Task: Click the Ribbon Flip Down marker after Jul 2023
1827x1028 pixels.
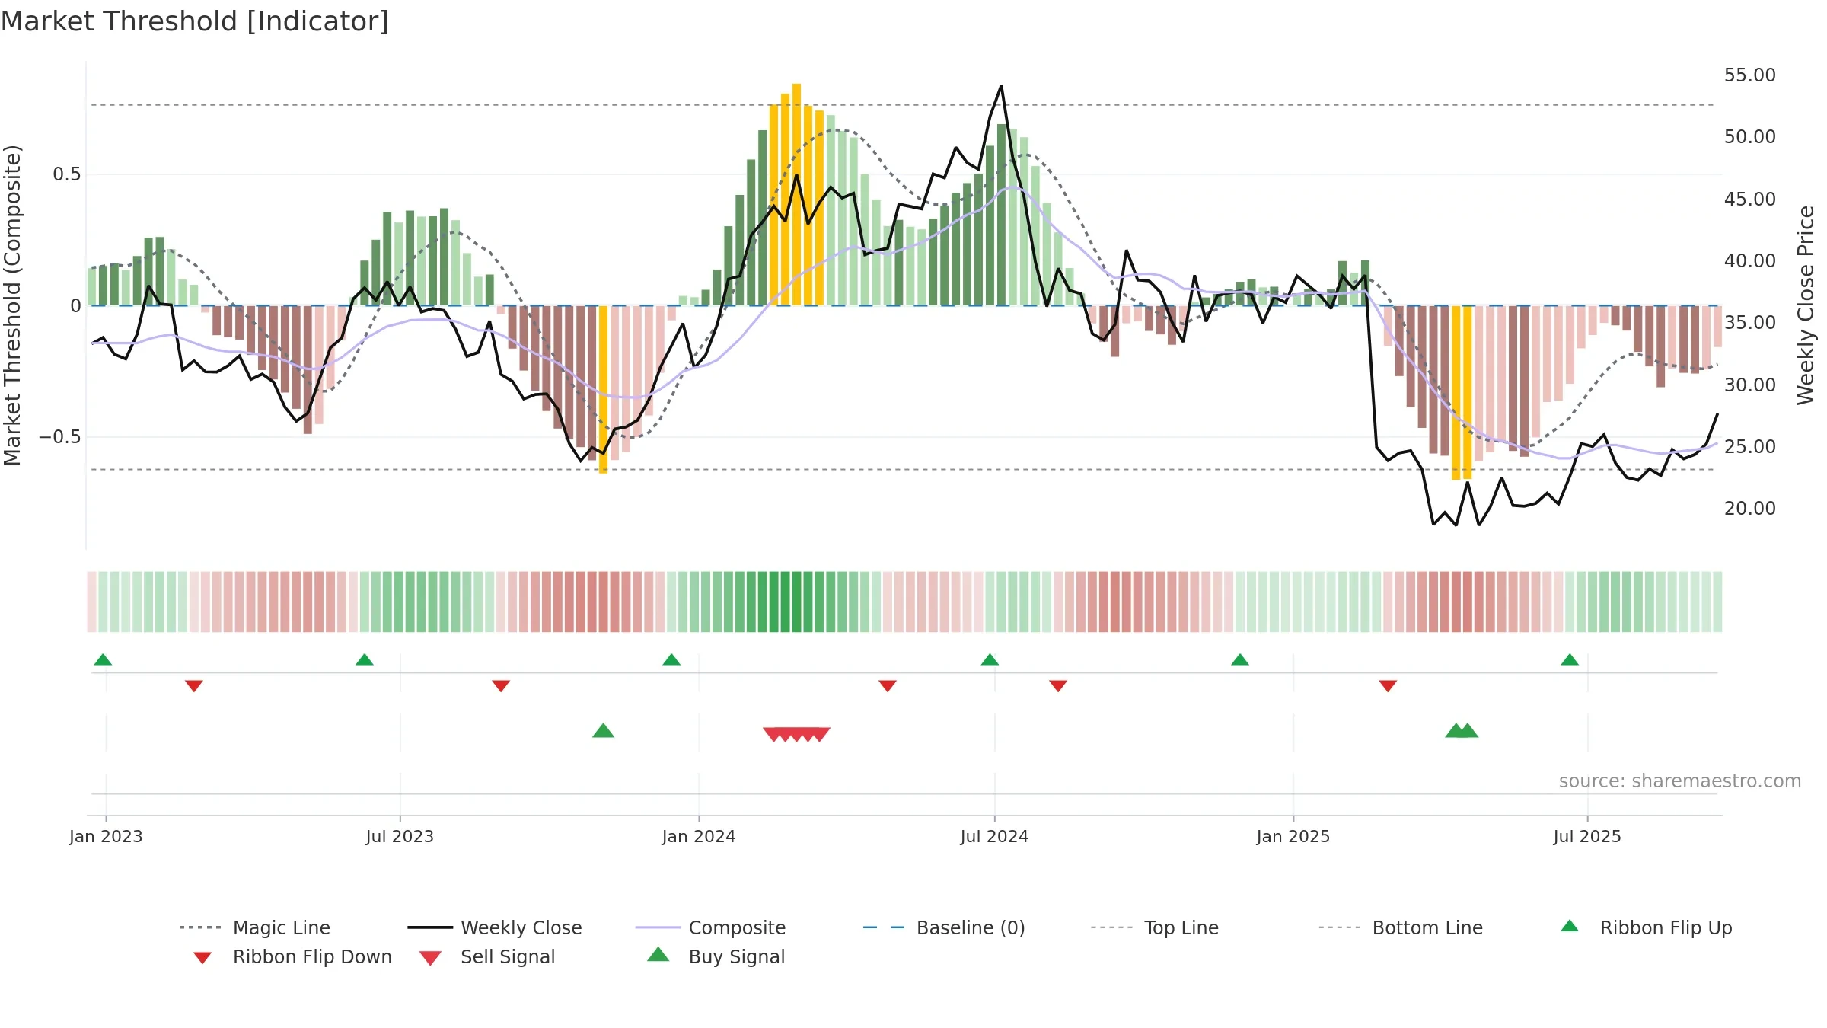Action: pos(501,686)
